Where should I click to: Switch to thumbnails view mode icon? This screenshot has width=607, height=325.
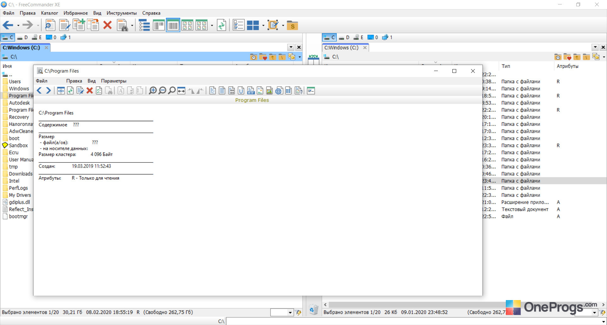pos(187,25)
